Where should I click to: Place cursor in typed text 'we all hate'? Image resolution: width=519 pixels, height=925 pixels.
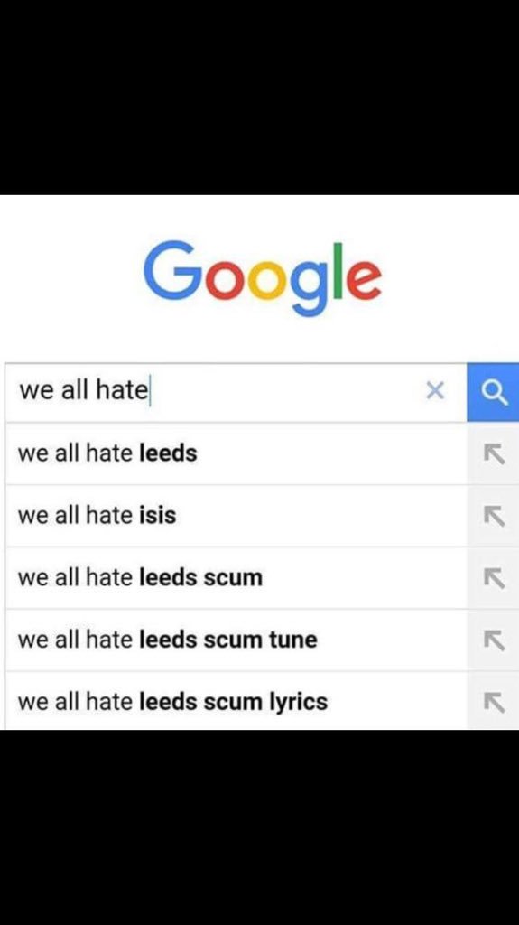pos(83,390)
